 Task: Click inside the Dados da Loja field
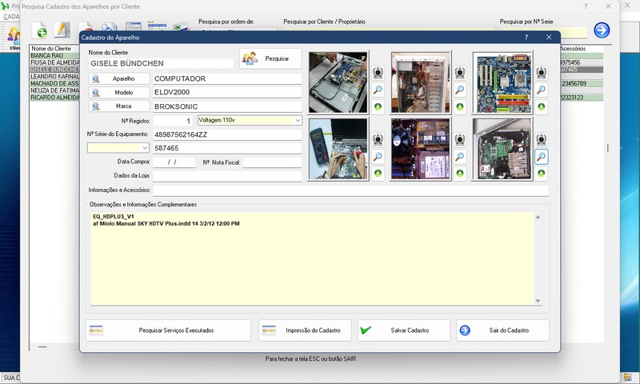[227, 175]
